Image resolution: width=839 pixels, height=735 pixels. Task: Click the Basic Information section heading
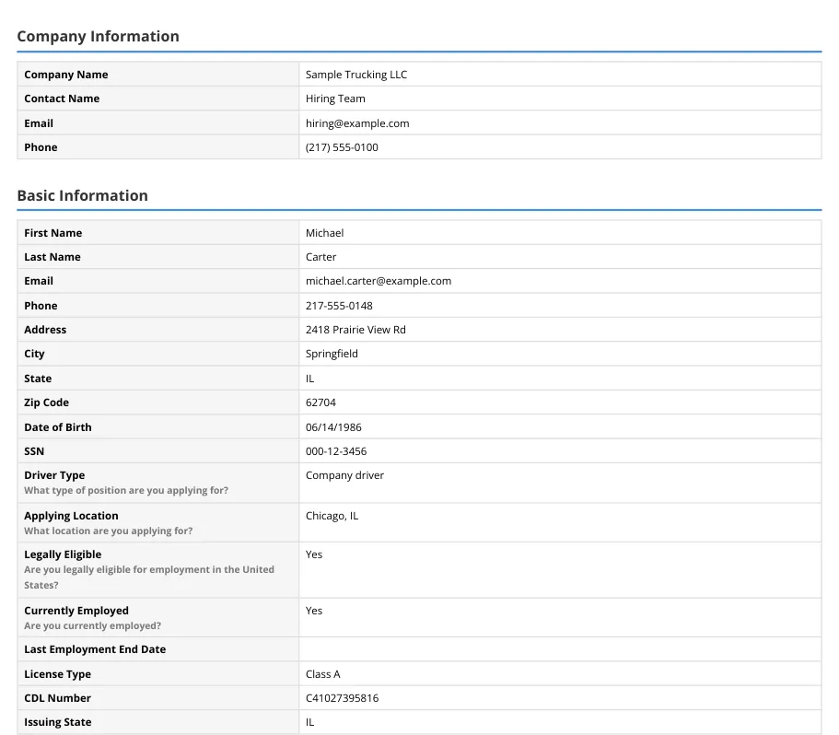pos(82,196)
